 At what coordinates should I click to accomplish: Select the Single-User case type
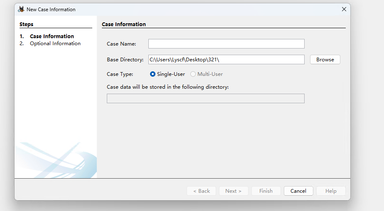[x=153, y=74]
